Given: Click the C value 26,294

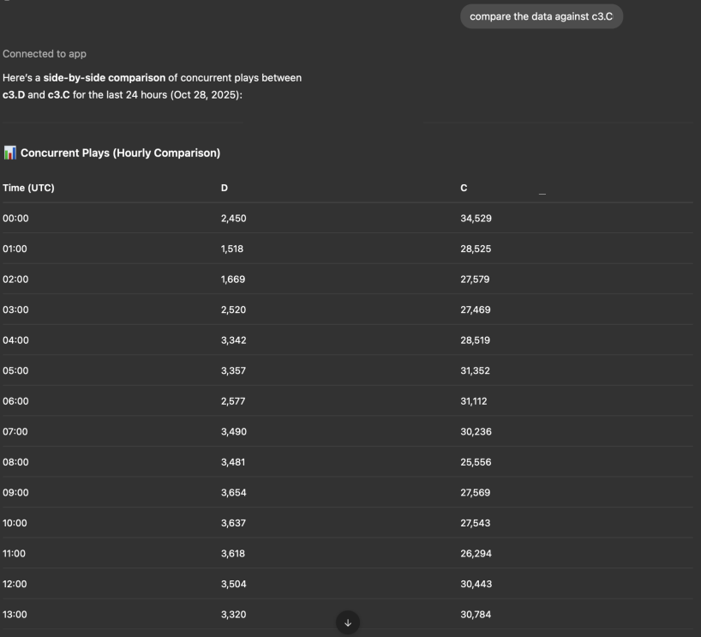Looking at the screenshot, I should pyautogui.click(x=476, y=553).
